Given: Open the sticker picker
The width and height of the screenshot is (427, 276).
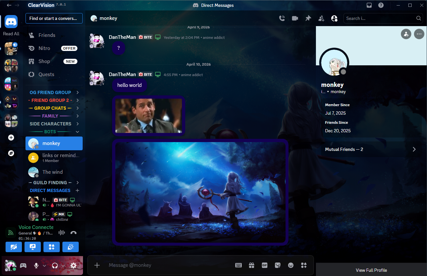Looking at the screenshot, I should coord(278,265).
